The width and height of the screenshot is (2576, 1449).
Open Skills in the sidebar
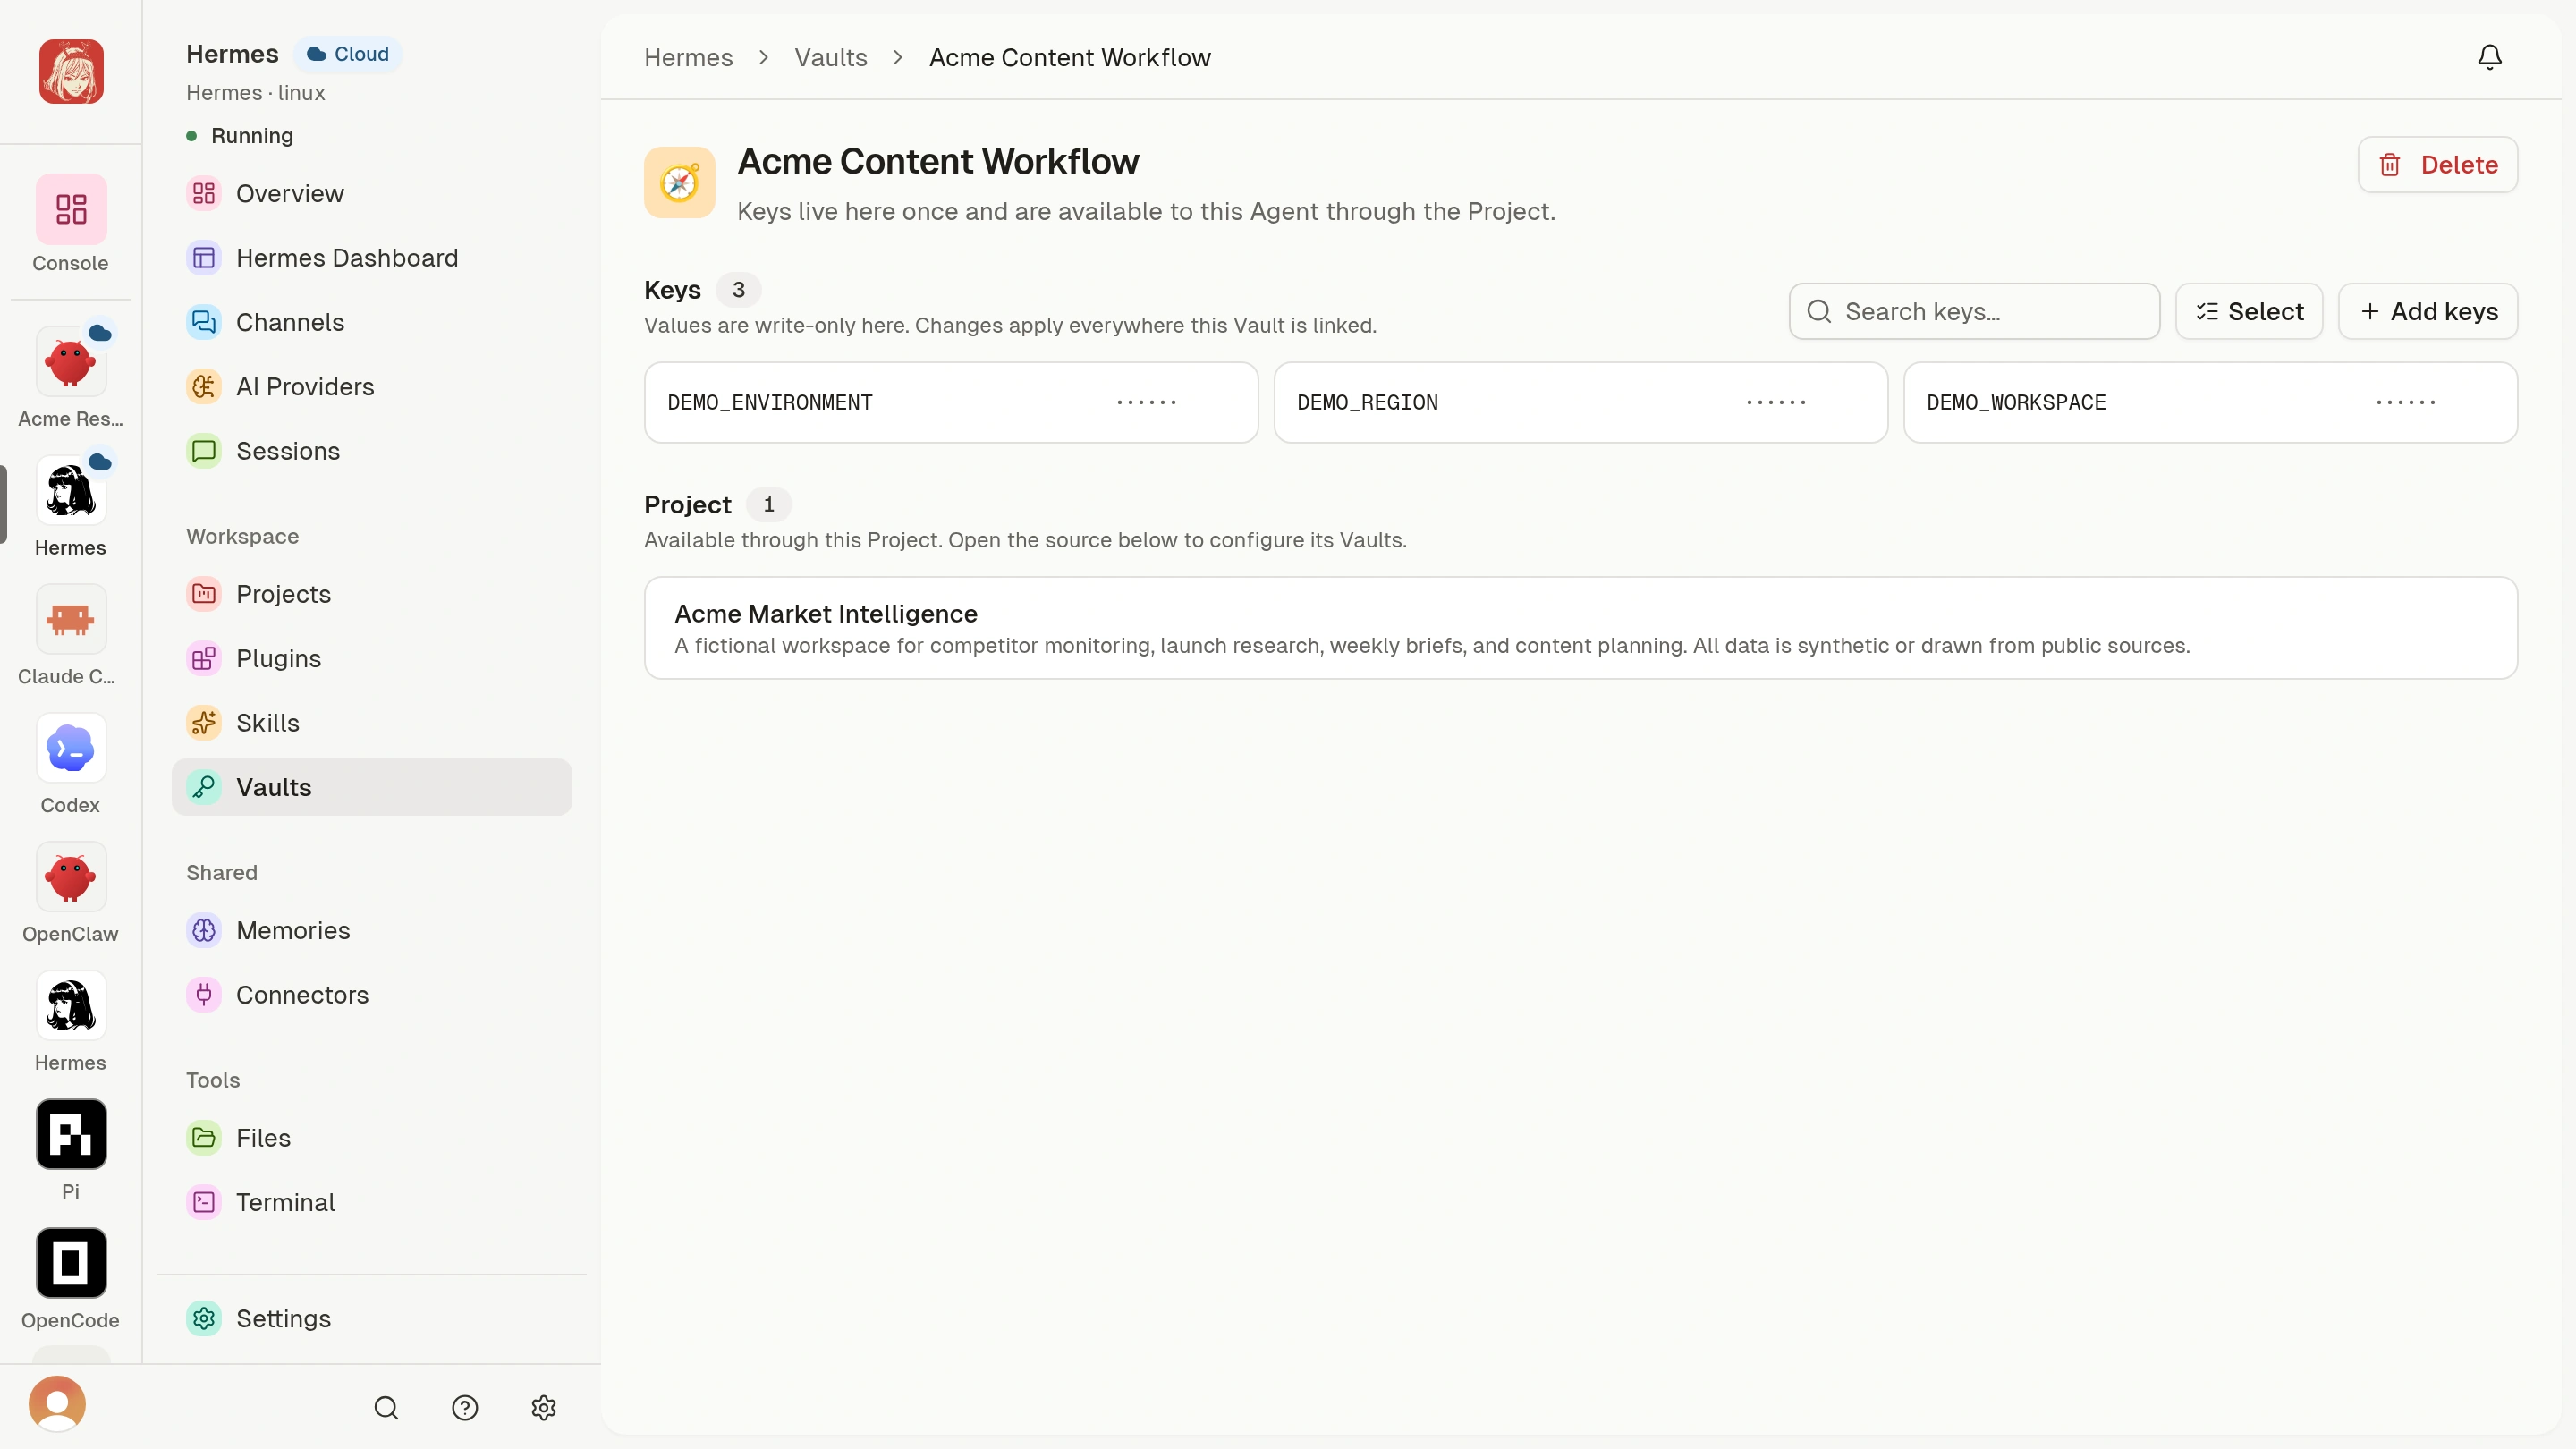point(372,723)
